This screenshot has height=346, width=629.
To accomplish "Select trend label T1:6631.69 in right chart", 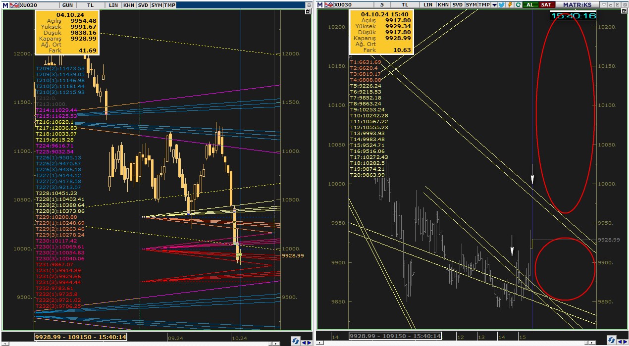I will tap(366, 62).
